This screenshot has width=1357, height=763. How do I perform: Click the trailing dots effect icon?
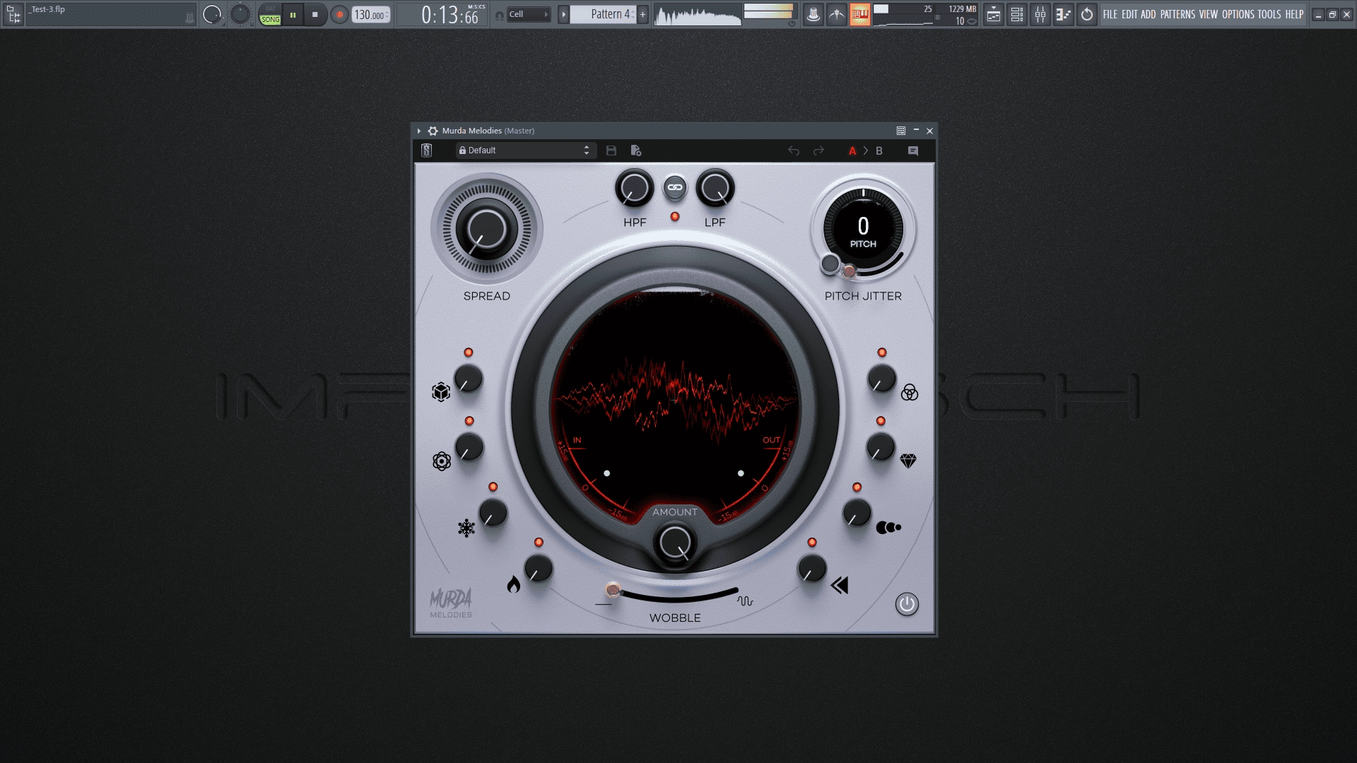click(888, 527)
